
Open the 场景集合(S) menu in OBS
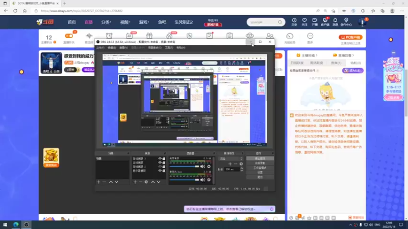pos(155,48)
